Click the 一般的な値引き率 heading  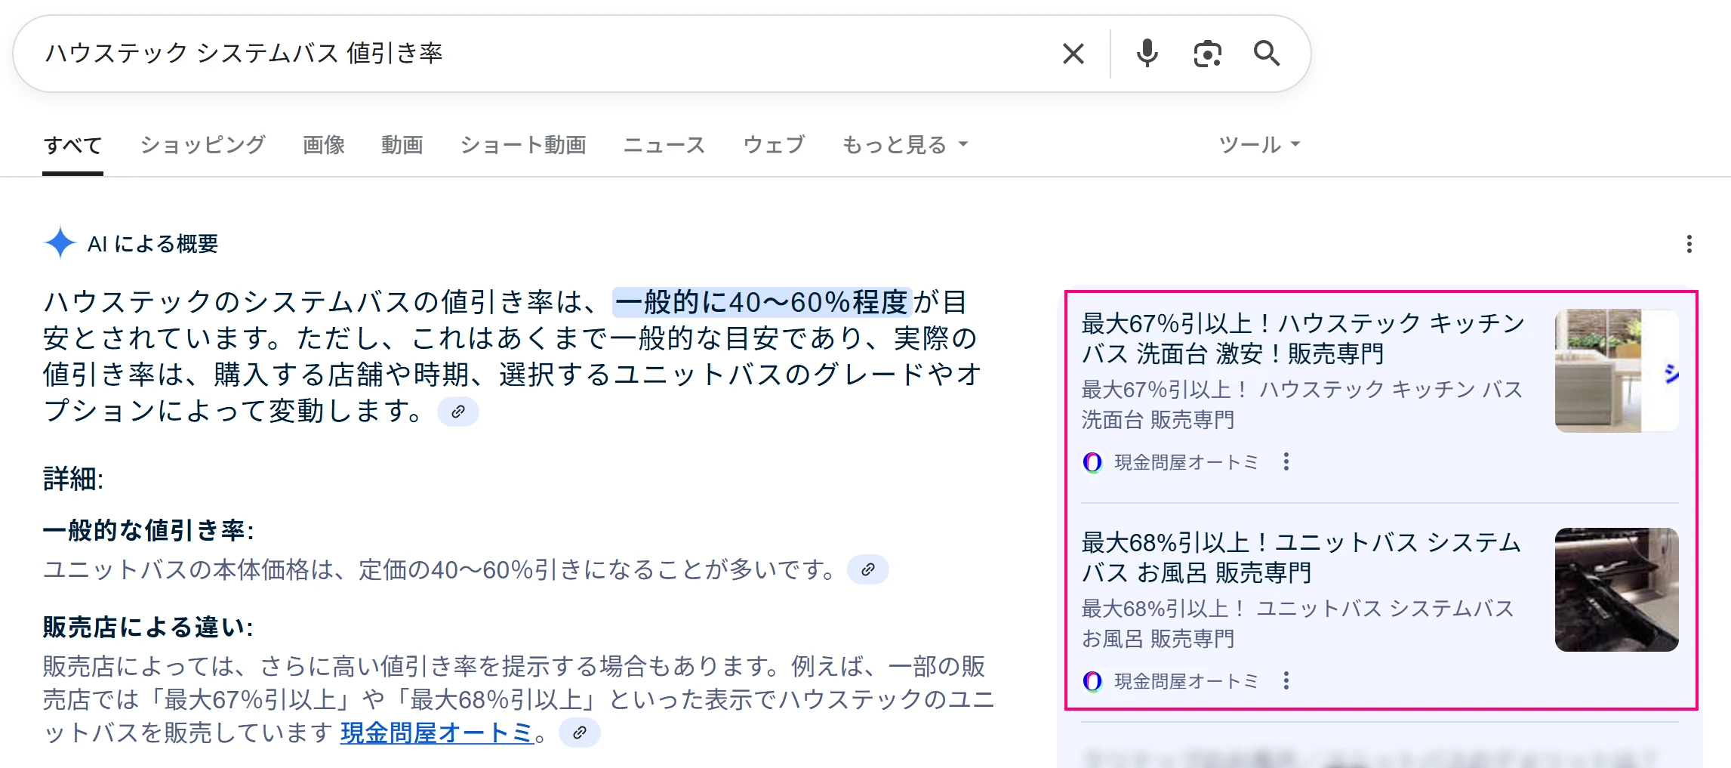coord(148,530)
